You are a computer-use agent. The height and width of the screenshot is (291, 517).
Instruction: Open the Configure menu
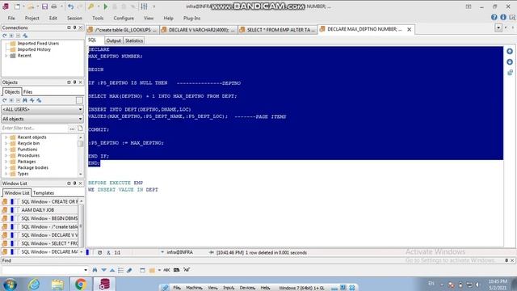124,18
